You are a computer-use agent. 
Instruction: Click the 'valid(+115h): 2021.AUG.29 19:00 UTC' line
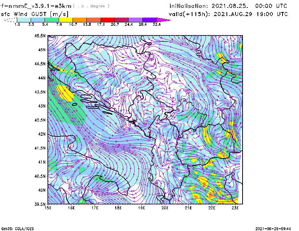[x=228, y=14]
